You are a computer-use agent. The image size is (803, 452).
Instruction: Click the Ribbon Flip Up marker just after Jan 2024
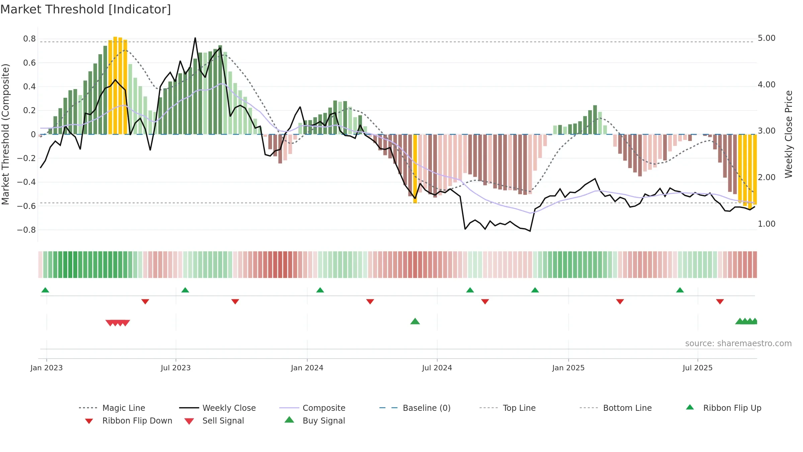(320, 290)
